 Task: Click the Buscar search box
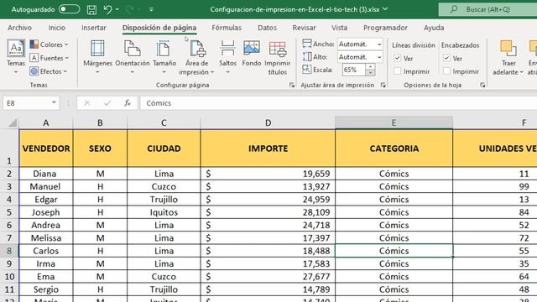point(487,9)
